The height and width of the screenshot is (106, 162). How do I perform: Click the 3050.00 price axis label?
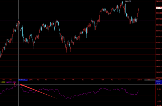point(159,49)
